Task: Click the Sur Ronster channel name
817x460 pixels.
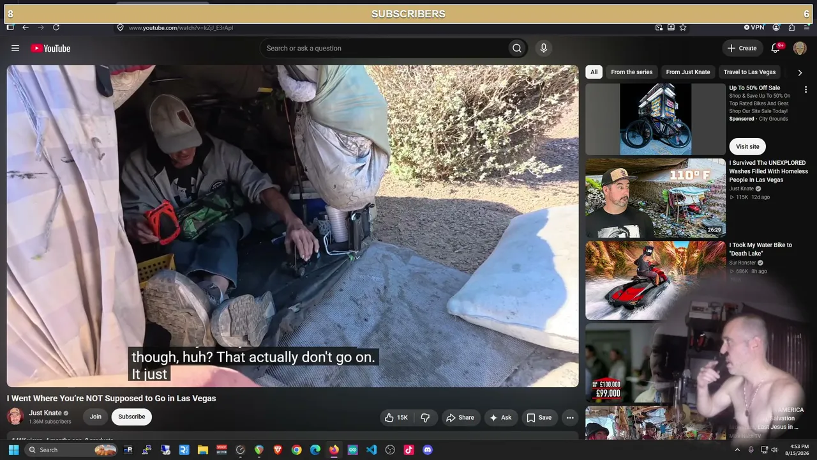Action: pyautogui.click(x=742, y=263)
